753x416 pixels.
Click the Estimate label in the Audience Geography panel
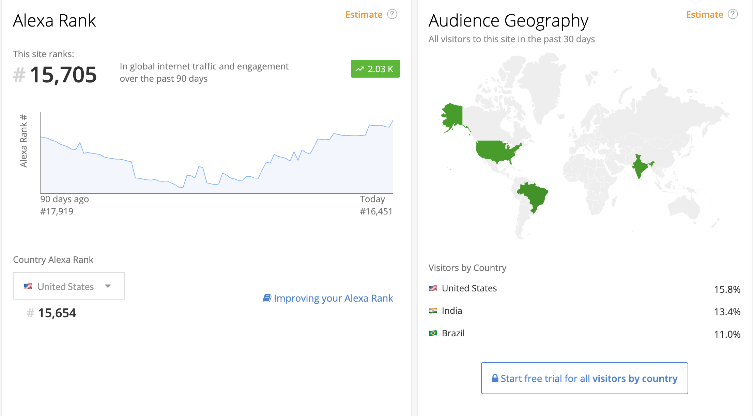pyautogui.click(x=705, y=15)
